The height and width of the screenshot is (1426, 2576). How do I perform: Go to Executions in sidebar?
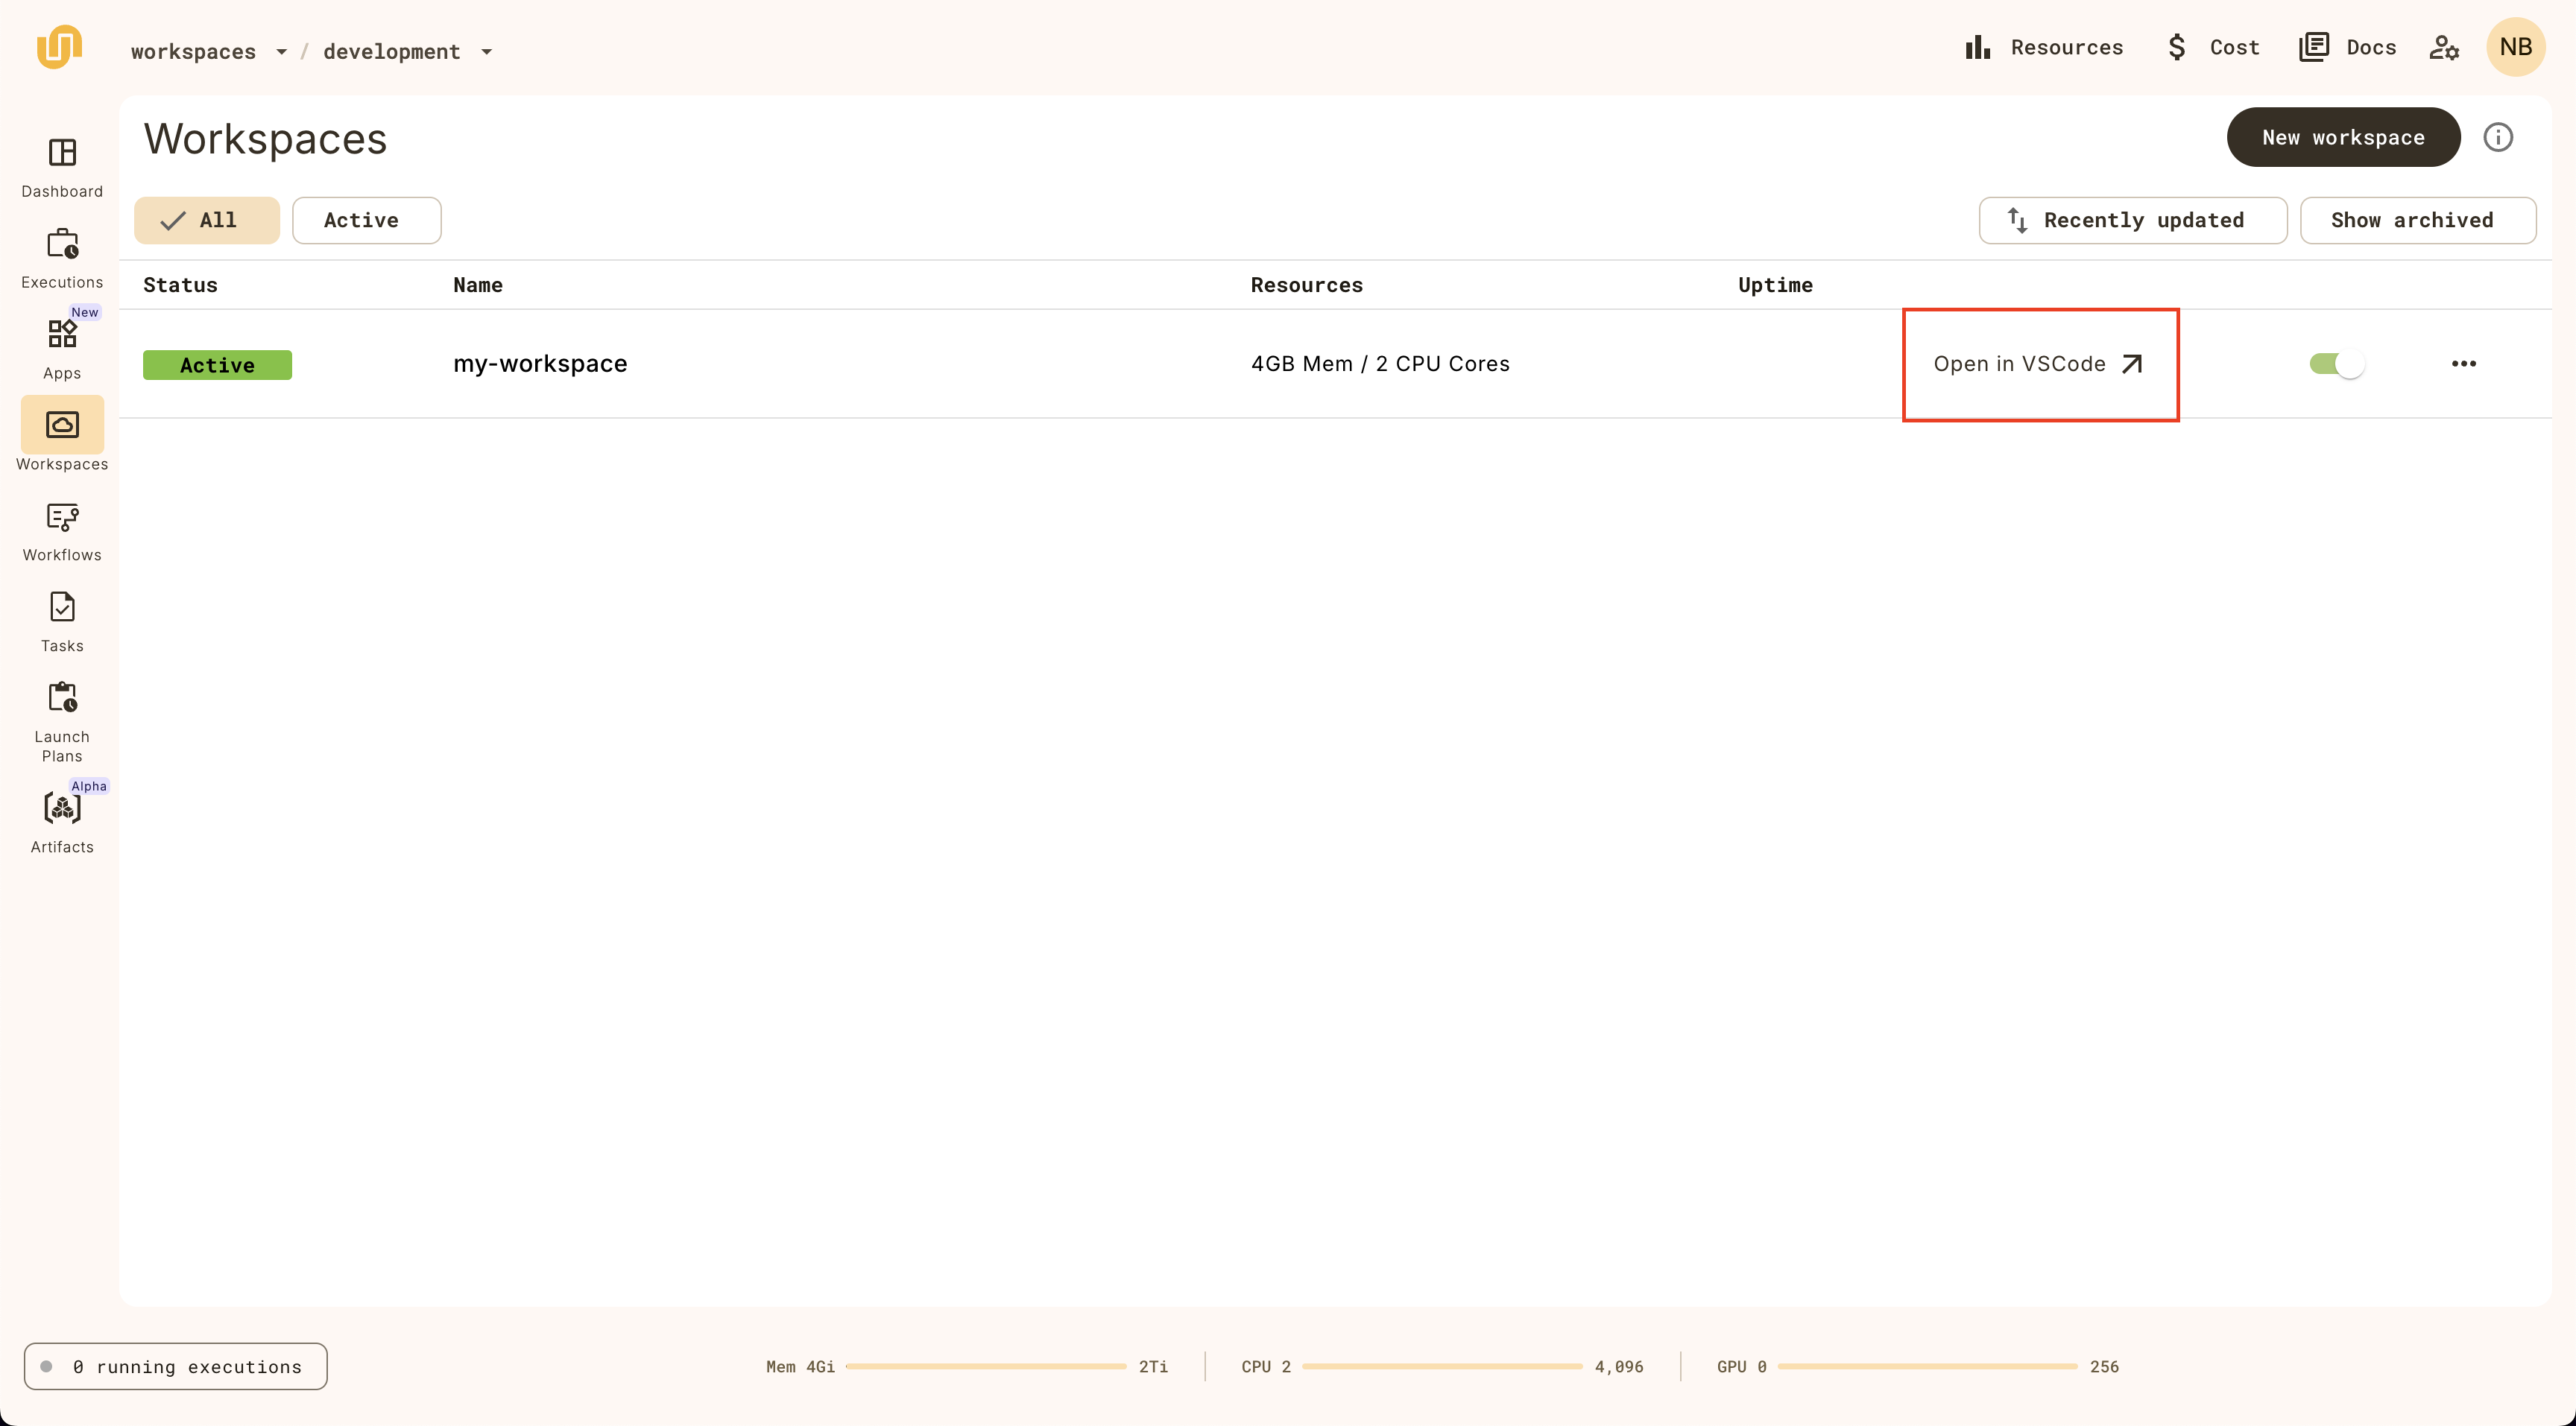(62, 244)
